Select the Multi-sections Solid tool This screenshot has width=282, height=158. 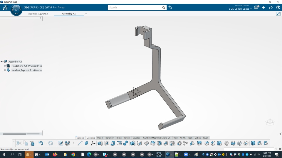click(133, 143)
